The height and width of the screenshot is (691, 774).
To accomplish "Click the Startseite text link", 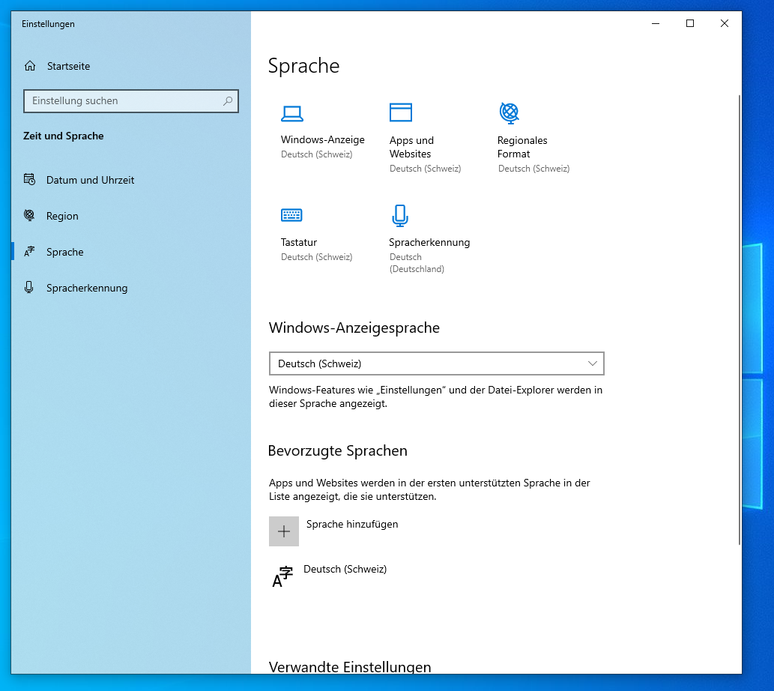I will coord(68,66).
